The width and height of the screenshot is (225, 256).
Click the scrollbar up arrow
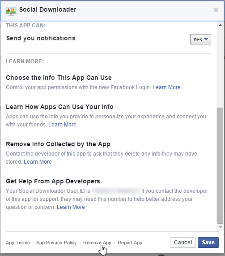pos(220,25)
